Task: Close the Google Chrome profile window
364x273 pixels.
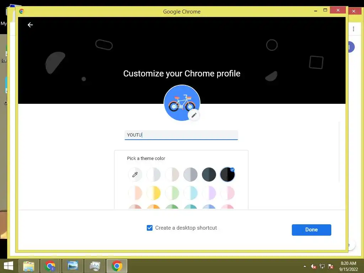Action: tap(338, 10)
